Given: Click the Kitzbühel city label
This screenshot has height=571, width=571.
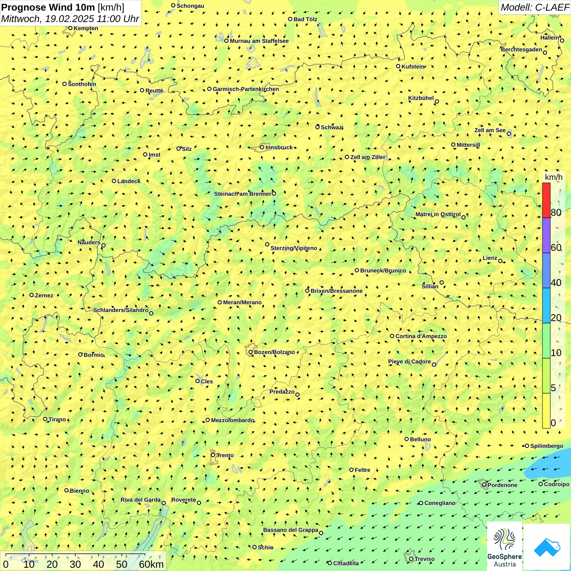Looking at the screenshot, I should tap(421, 98).
